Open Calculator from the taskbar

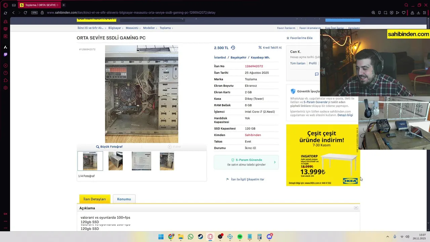[260, 237]
